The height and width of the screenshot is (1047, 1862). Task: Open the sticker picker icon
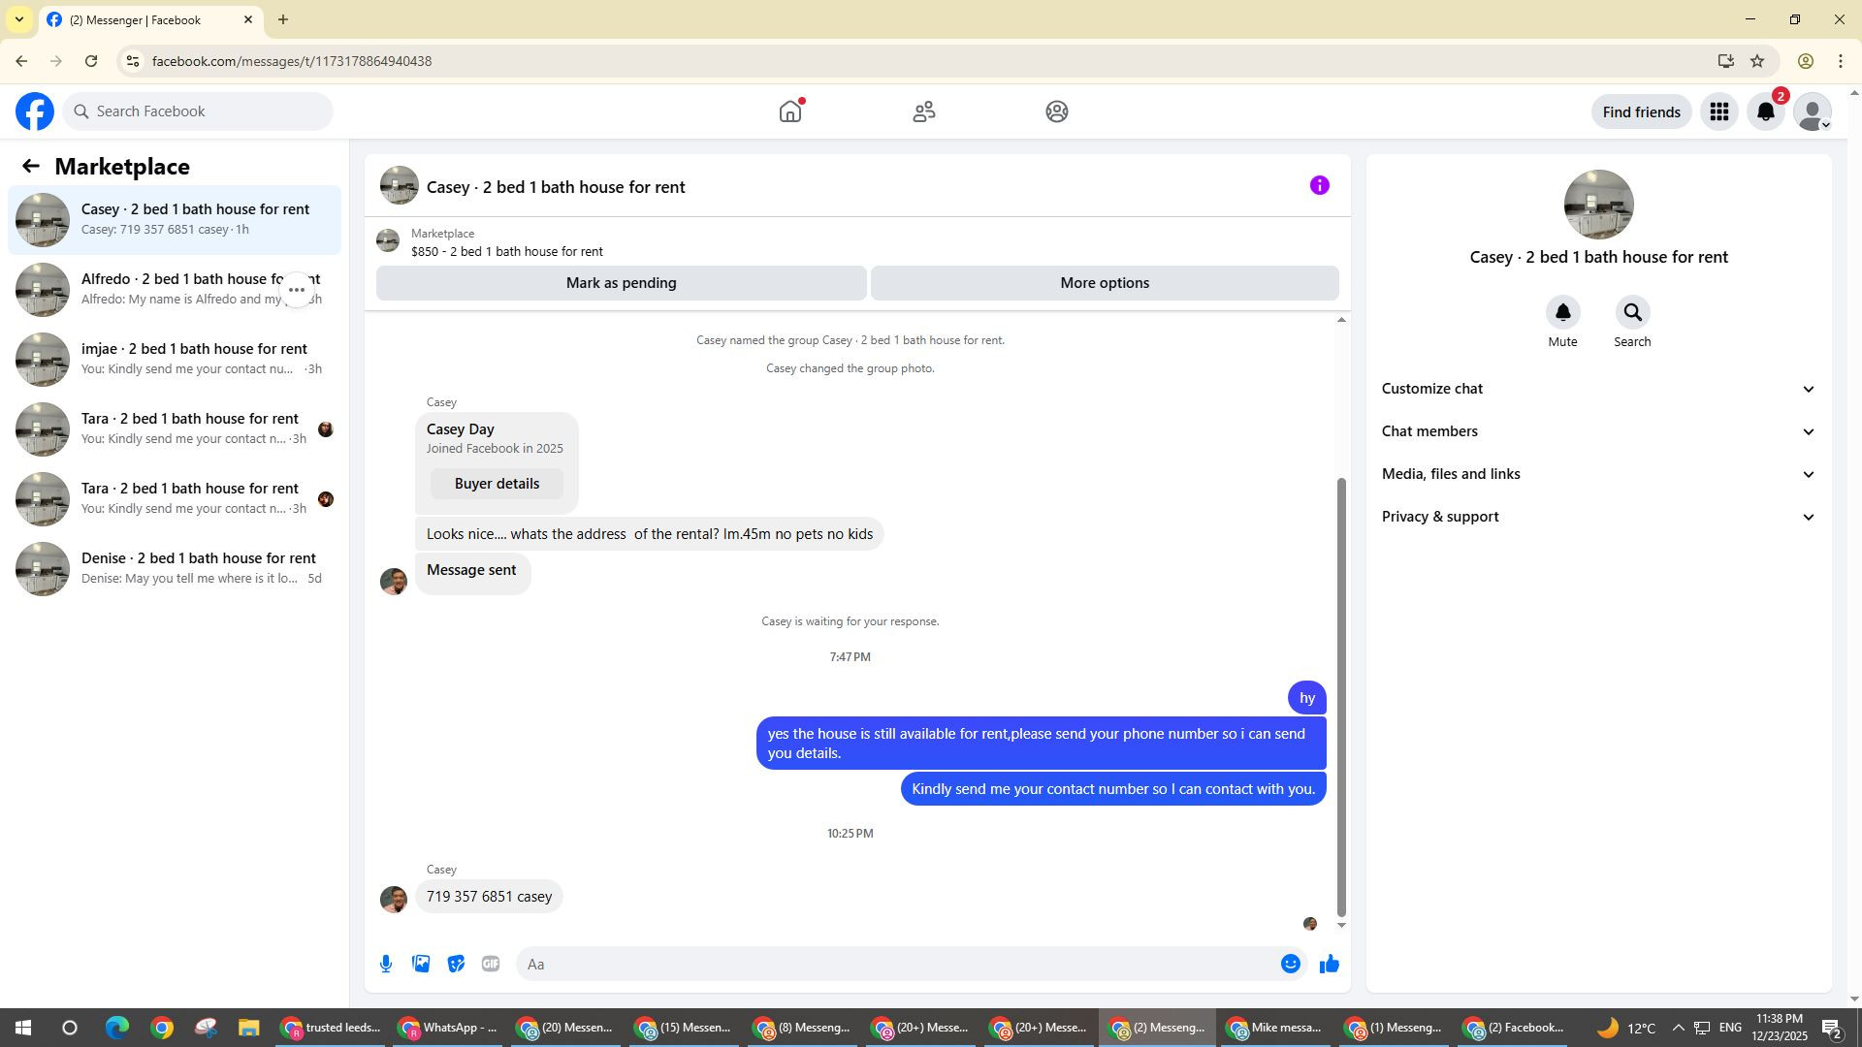[x=456, y=964]
